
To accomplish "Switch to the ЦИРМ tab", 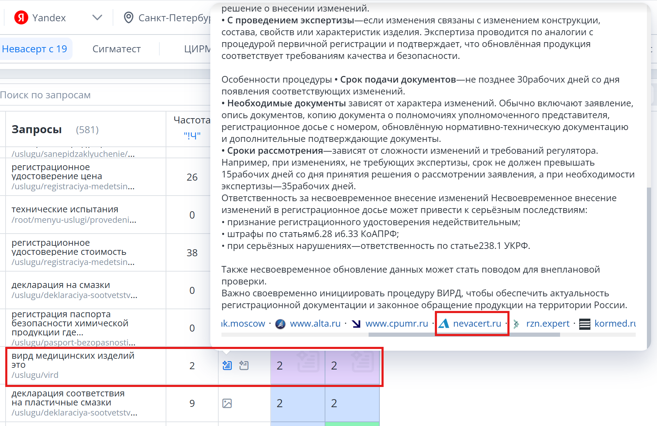I will pos(197,49).
